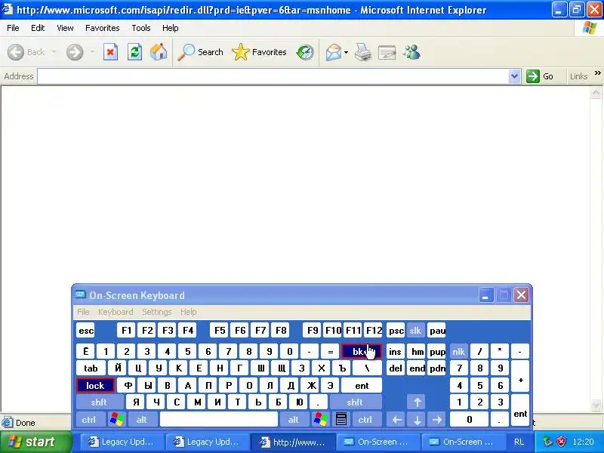Viewport: 604px width, 453px height.
Task: Open the Favorites star toolbar button
Action: [259, 52]
